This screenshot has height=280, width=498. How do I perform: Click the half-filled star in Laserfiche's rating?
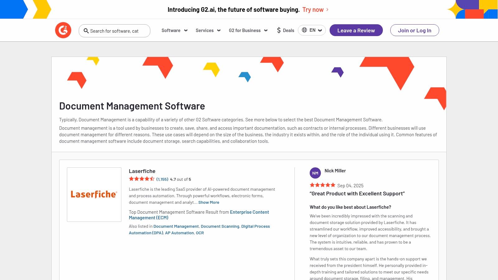pos(152,179)
